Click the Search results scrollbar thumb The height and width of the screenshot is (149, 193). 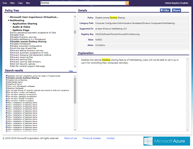click(75, 90)
